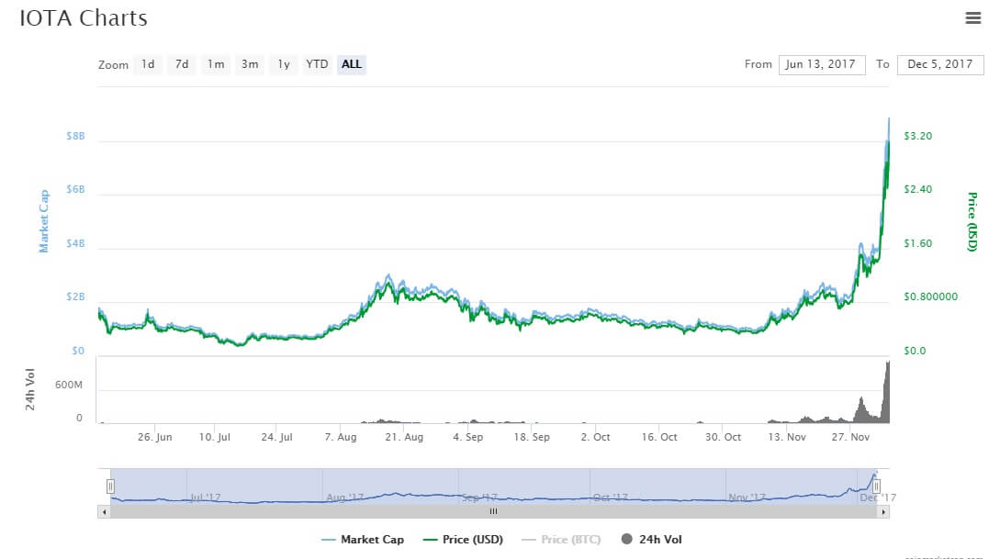Set zoom to 1d
The height and width of the screenshot is (559, 1000).
148,64
